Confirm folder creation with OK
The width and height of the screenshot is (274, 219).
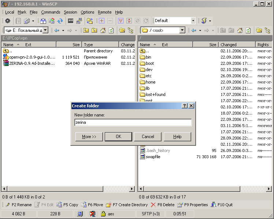[x=118, y=137]
